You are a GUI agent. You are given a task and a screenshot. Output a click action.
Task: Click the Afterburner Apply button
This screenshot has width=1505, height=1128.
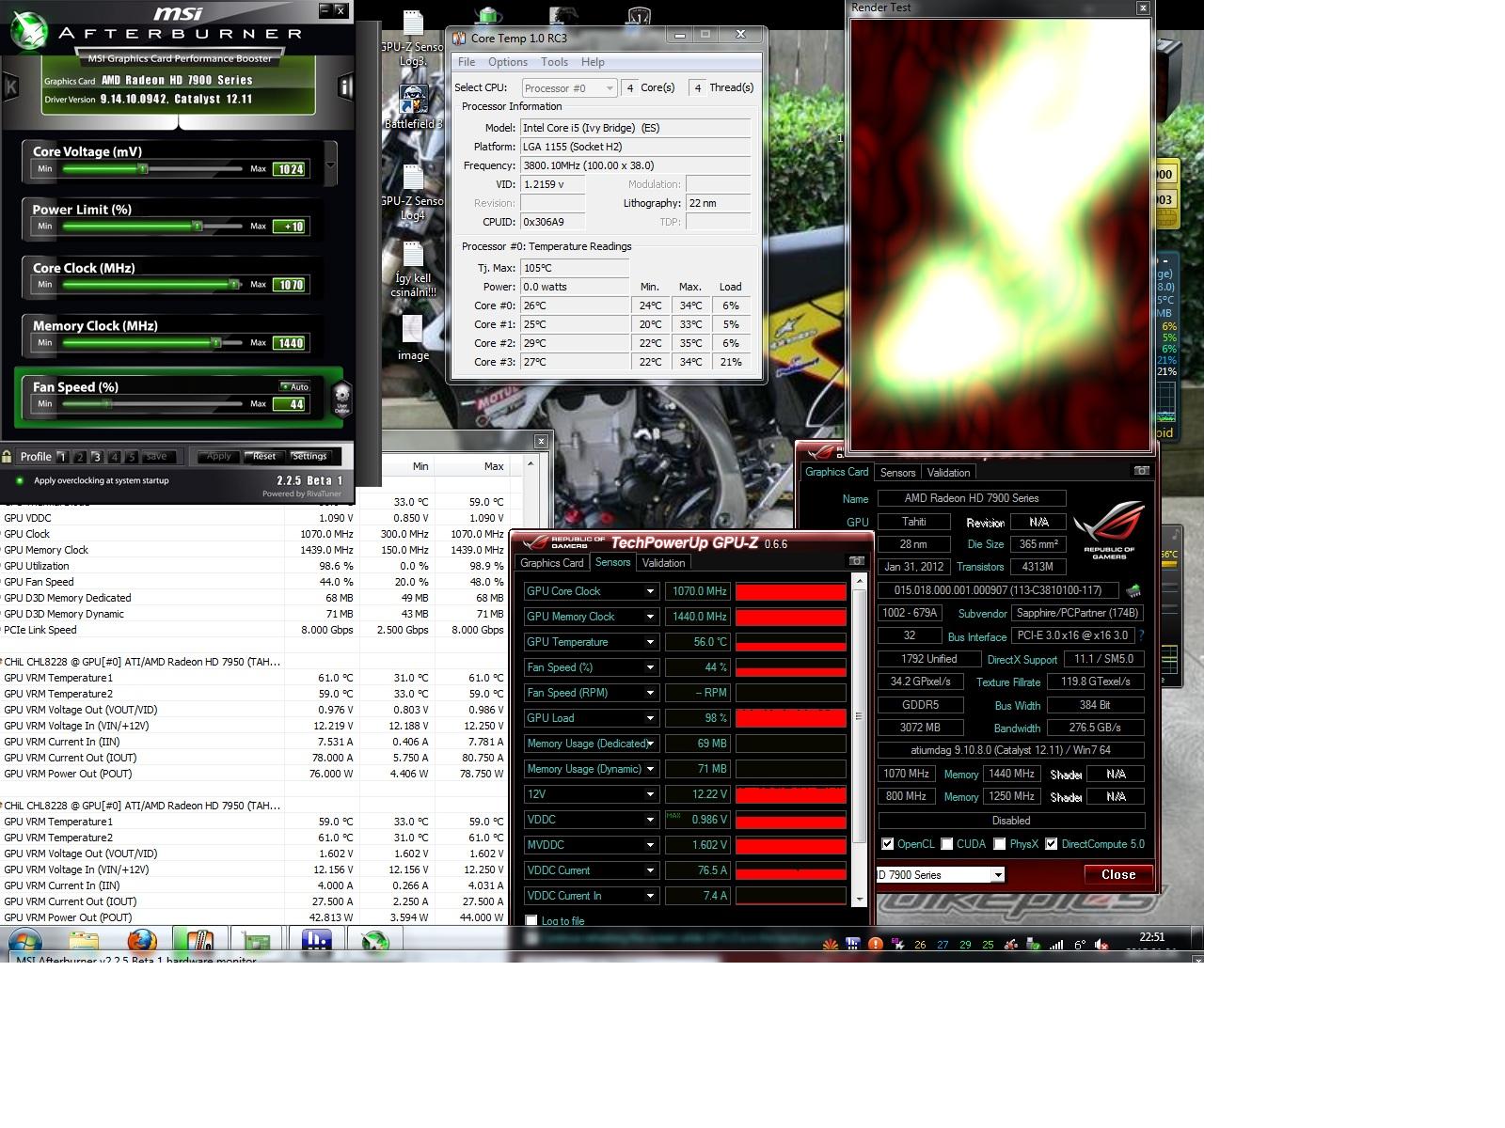coord(218,457)
